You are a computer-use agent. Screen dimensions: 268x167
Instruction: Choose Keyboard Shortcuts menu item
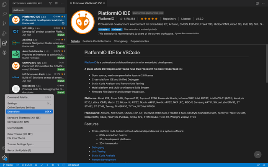point(29,118)
